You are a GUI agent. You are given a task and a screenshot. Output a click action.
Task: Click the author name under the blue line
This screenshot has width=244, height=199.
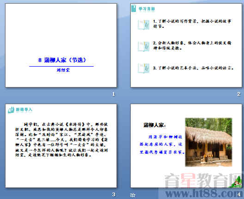coord(63,70)
